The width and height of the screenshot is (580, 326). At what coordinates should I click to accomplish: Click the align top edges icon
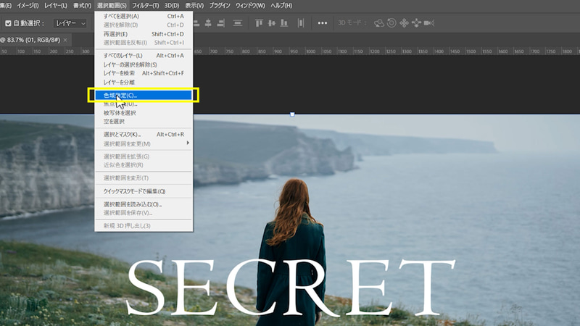[x=259, y=23]
